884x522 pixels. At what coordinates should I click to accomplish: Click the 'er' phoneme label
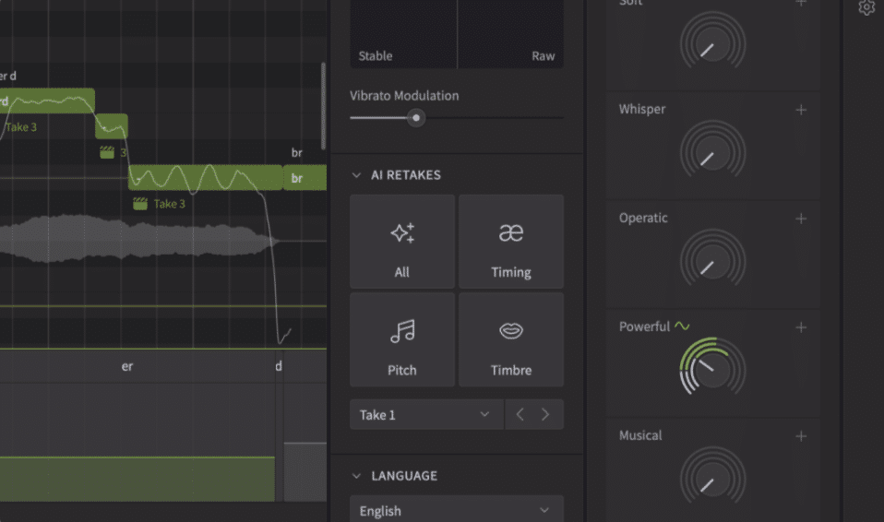(x=127, y=366)
